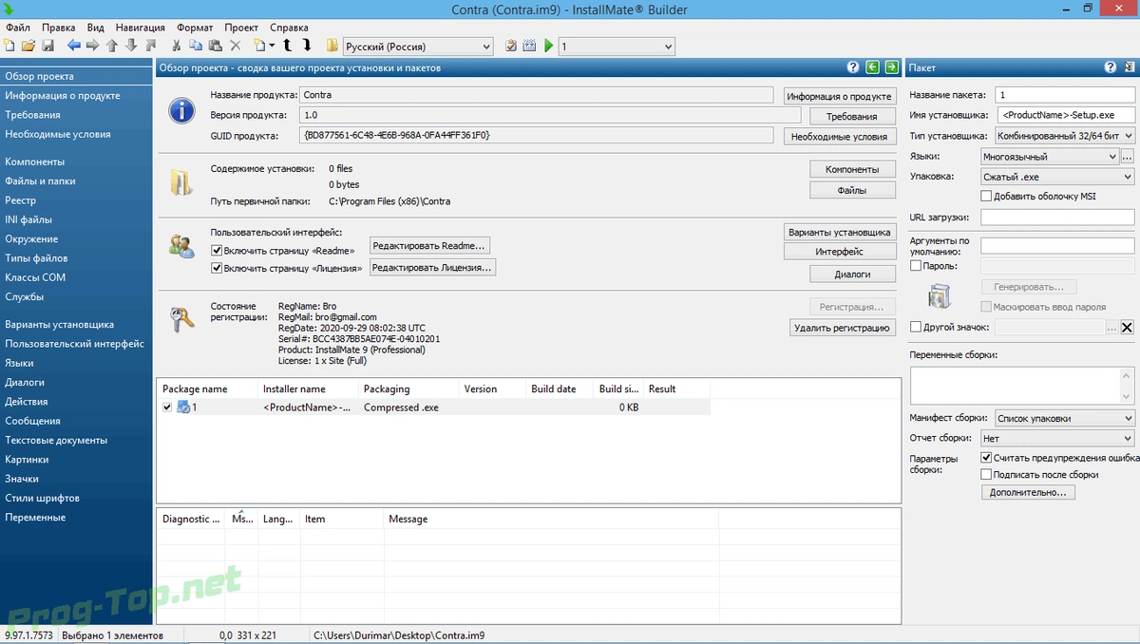Open the Вид menu
This screenshot has height=644, width=1140.
(x=95, y=28)
